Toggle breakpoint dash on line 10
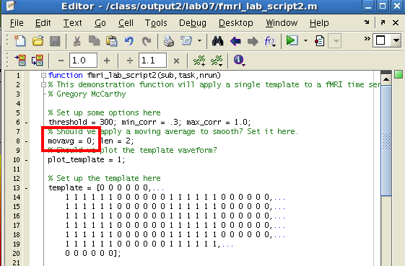Viewport: 405px width, 266px height. click(26, 160)
